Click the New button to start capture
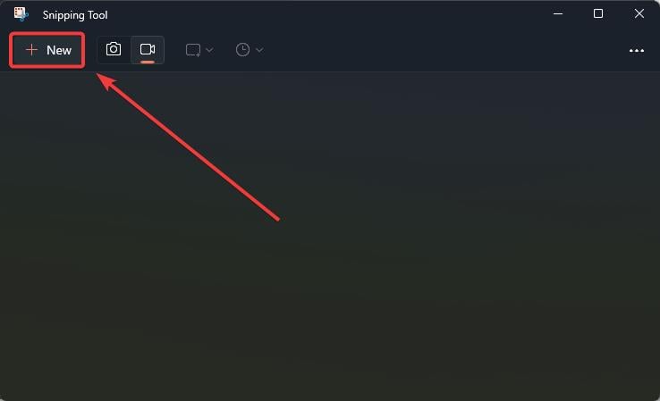The image size is (660, 401). 47,50
